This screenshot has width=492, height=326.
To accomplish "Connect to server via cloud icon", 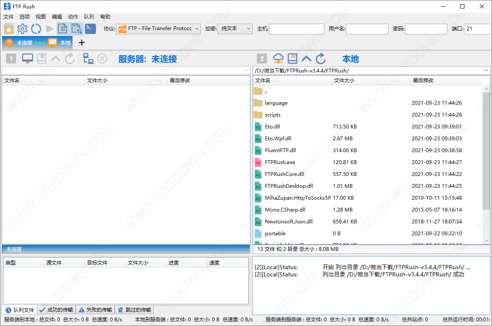I will [278, 59].
